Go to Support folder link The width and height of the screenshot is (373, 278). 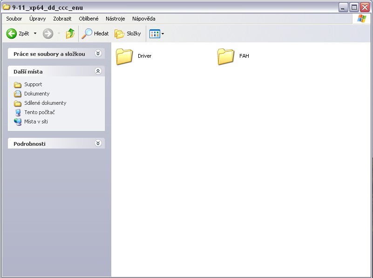pyautogui.click(x=33, y=84)
